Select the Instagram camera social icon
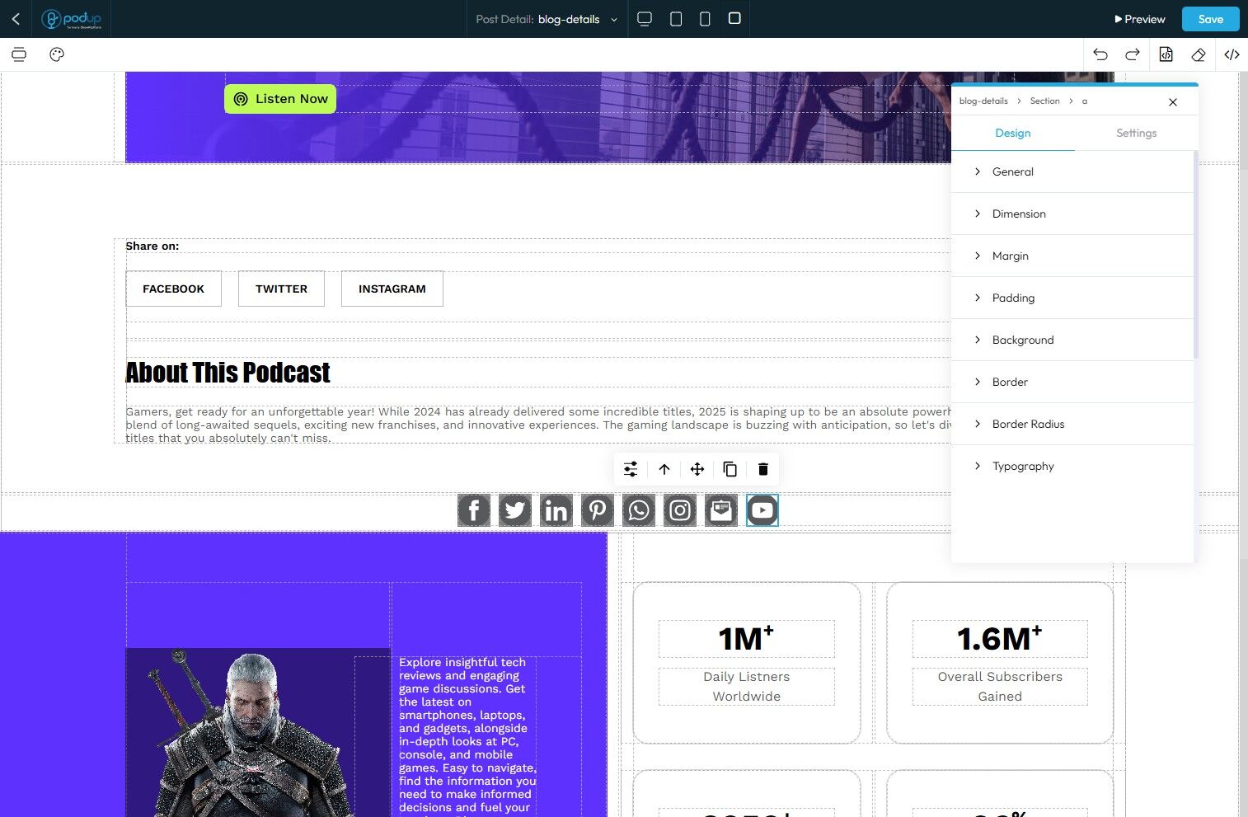Screen dimensions: 1248x817 pyautogui.click(x=680, y=510)
